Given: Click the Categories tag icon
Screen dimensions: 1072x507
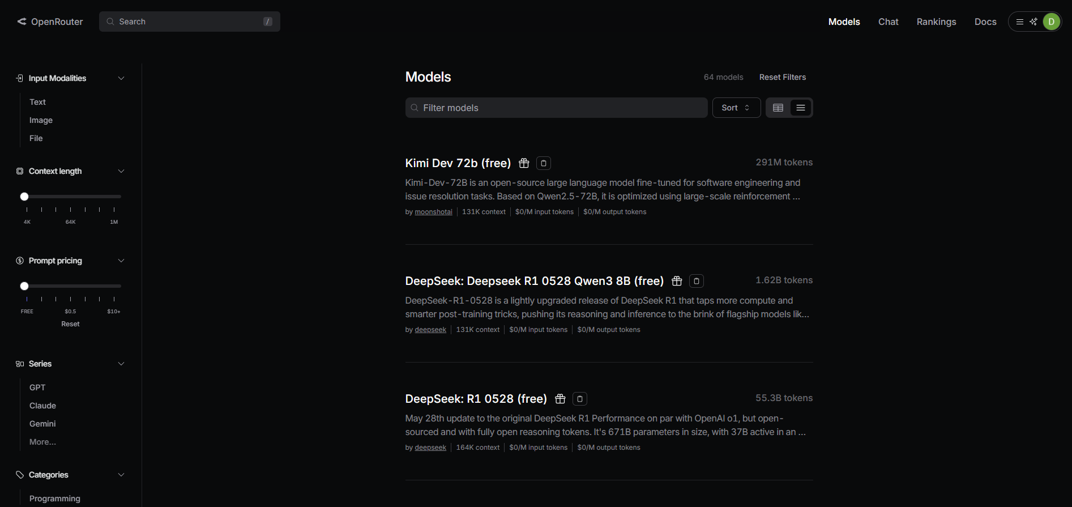Looking at the screenshot, I should (x=20, y=475).
